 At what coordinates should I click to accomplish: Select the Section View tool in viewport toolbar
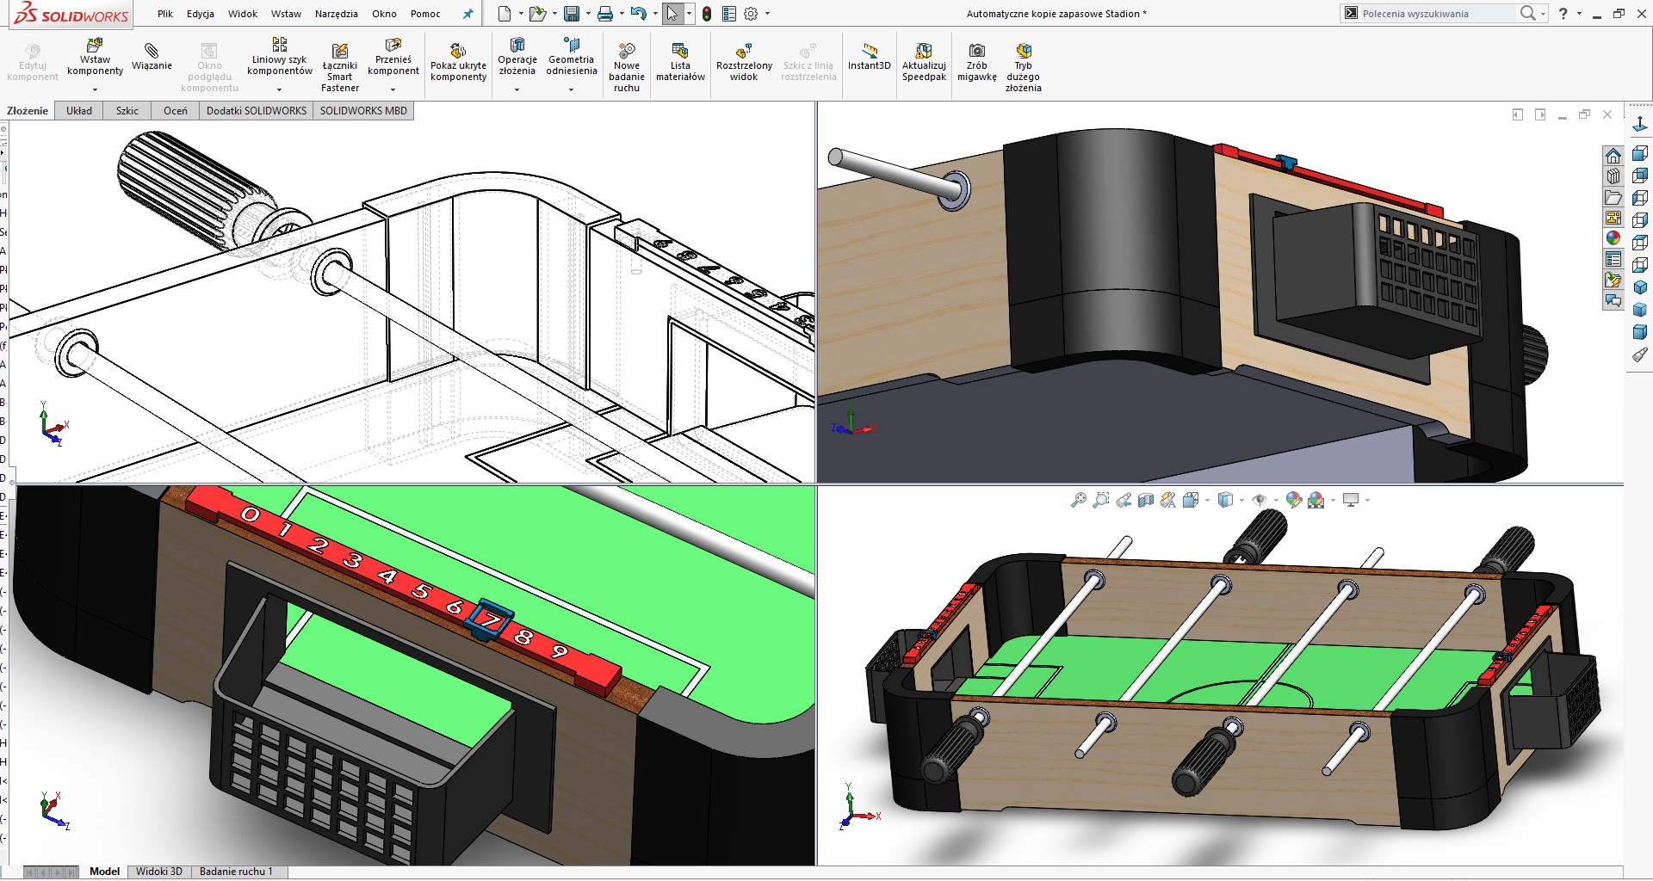[x=1145, y=499]
